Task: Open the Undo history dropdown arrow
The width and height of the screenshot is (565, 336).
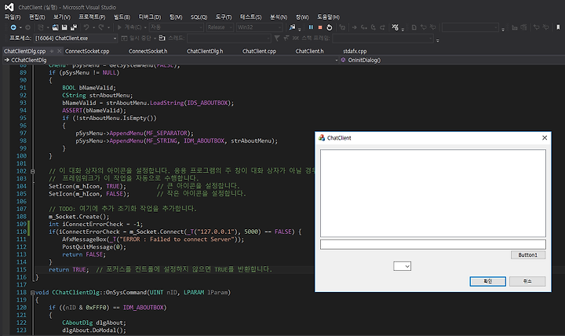Action: tap(93, 27)
